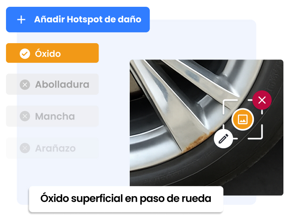Screen dimensions: 289x223
Task: Choose the Abolladura damage type
Action: point(52,84)
